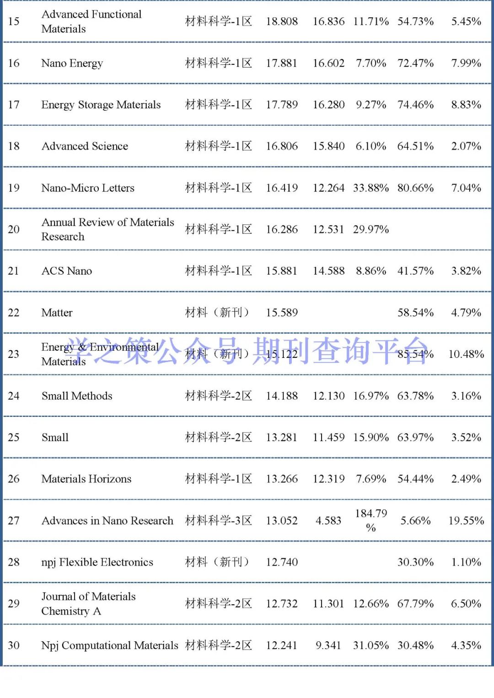This screenshot has width=494, height=698.
Task: Open the Advances in Nano Research entry
Action: [107, 521]
